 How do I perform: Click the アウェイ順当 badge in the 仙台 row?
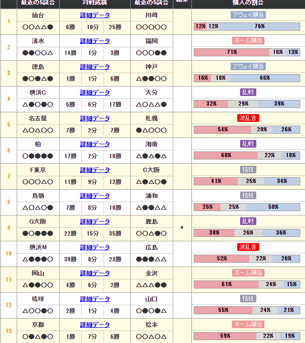click(x=248, y=15)
